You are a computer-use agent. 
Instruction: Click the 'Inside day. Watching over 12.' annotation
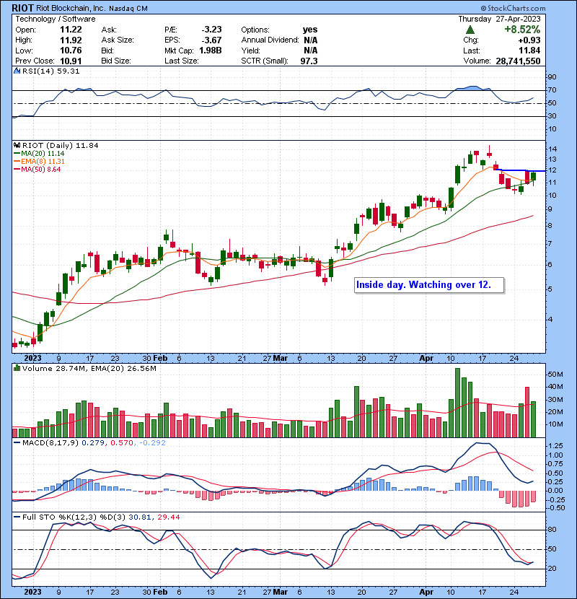tap(429, 285)
